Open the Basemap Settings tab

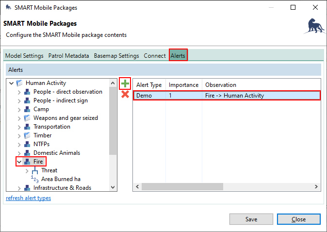click(116, 56)
